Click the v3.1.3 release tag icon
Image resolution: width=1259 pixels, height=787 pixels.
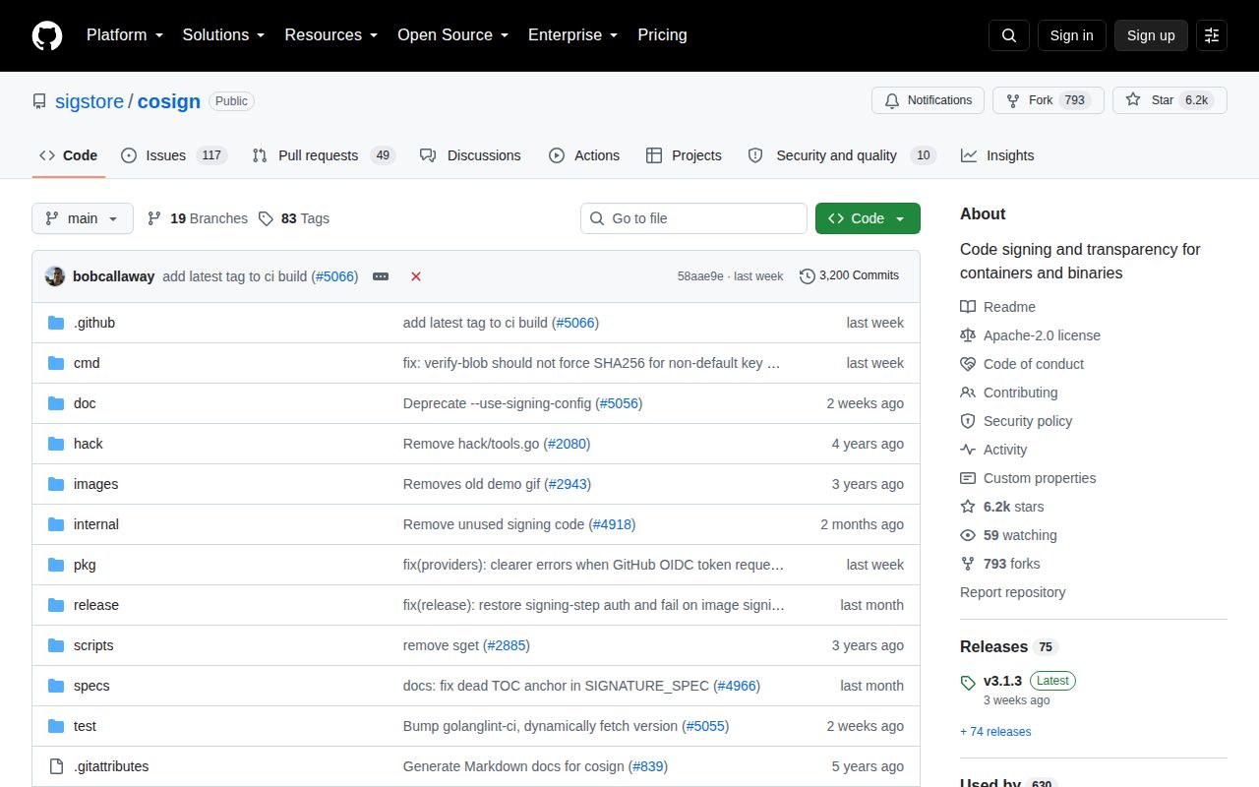click(x=968, y=682)
